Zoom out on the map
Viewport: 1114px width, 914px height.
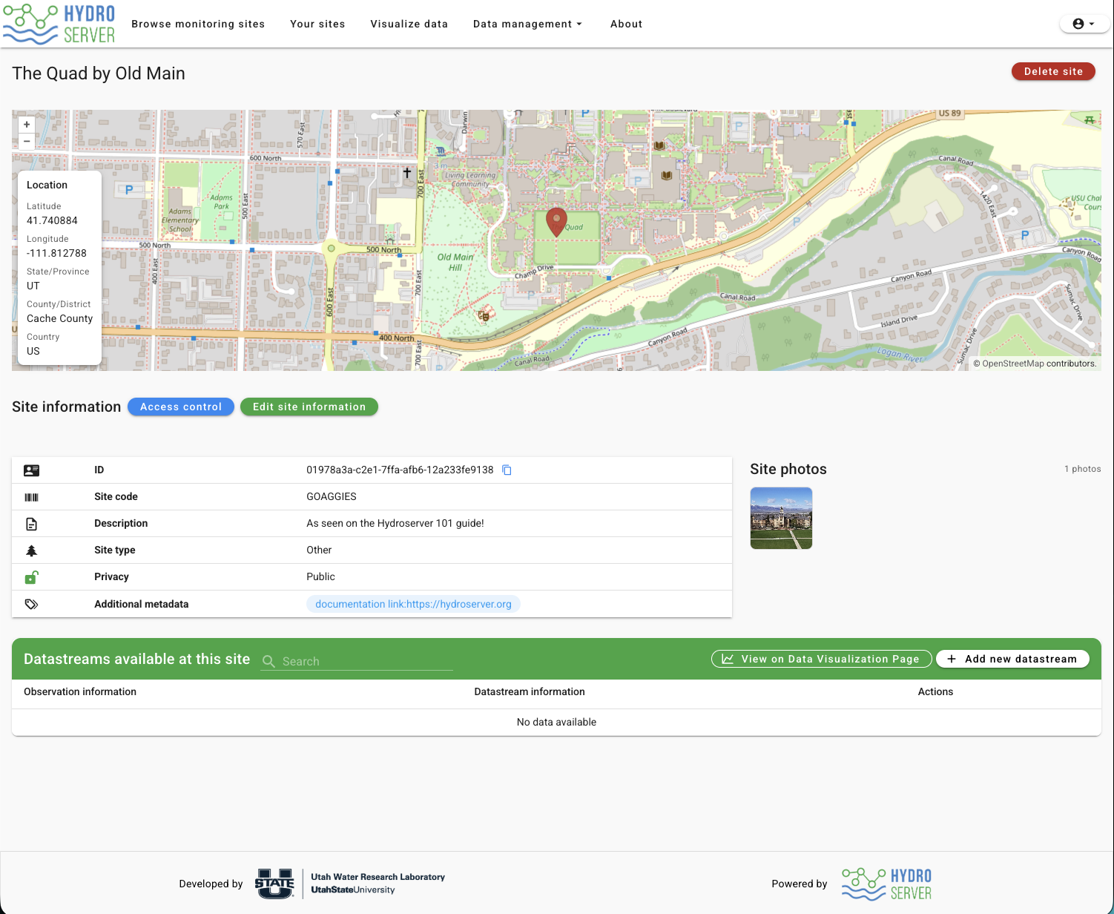27,141
